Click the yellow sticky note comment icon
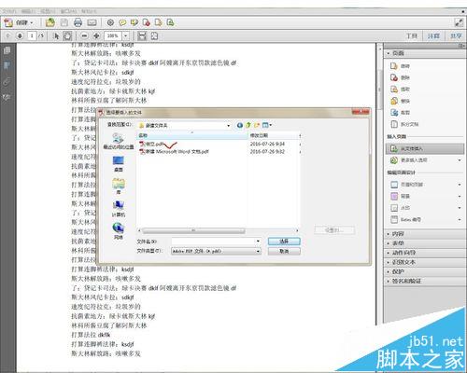Viewport: 467px width, 373px height. [122, 22]
